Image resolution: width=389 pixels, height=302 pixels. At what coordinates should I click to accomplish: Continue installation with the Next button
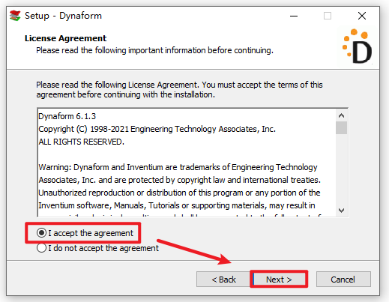[279, 280]
